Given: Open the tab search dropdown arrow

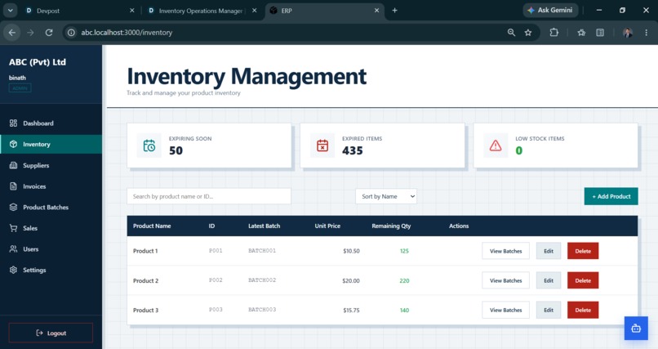Looking at the screenshot, I should (x=10, y=11).
